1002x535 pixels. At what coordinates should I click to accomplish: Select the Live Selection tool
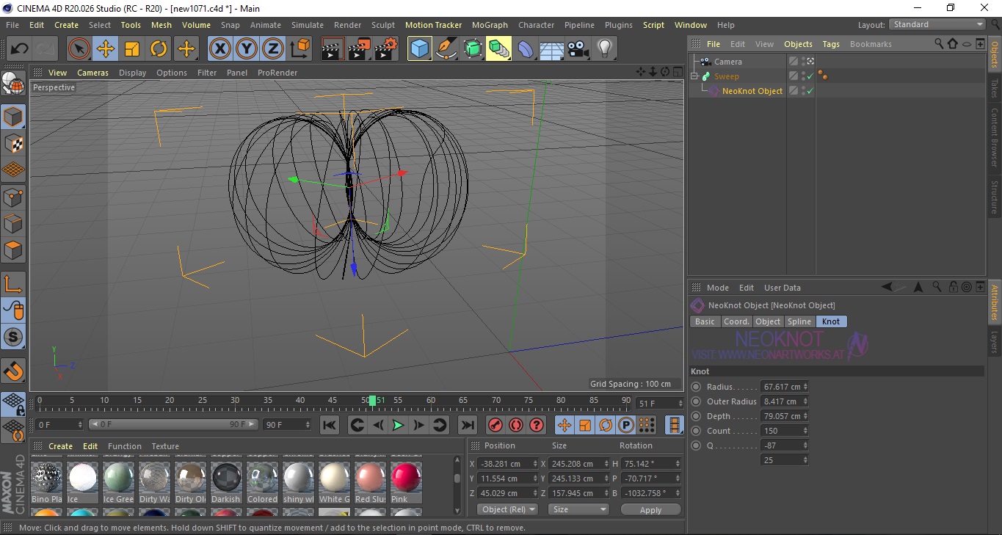point(79,49)
